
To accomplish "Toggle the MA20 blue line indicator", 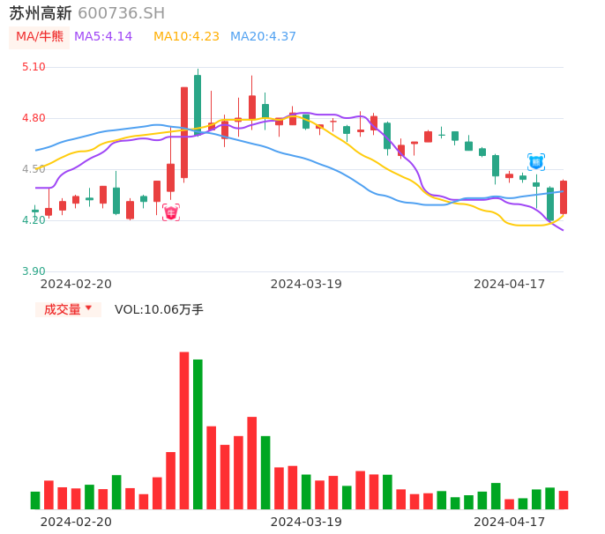I will pos(263,37).
